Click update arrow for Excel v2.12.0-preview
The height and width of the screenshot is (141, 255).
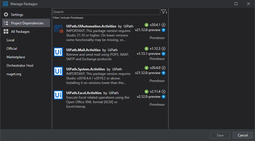[163, 97]
